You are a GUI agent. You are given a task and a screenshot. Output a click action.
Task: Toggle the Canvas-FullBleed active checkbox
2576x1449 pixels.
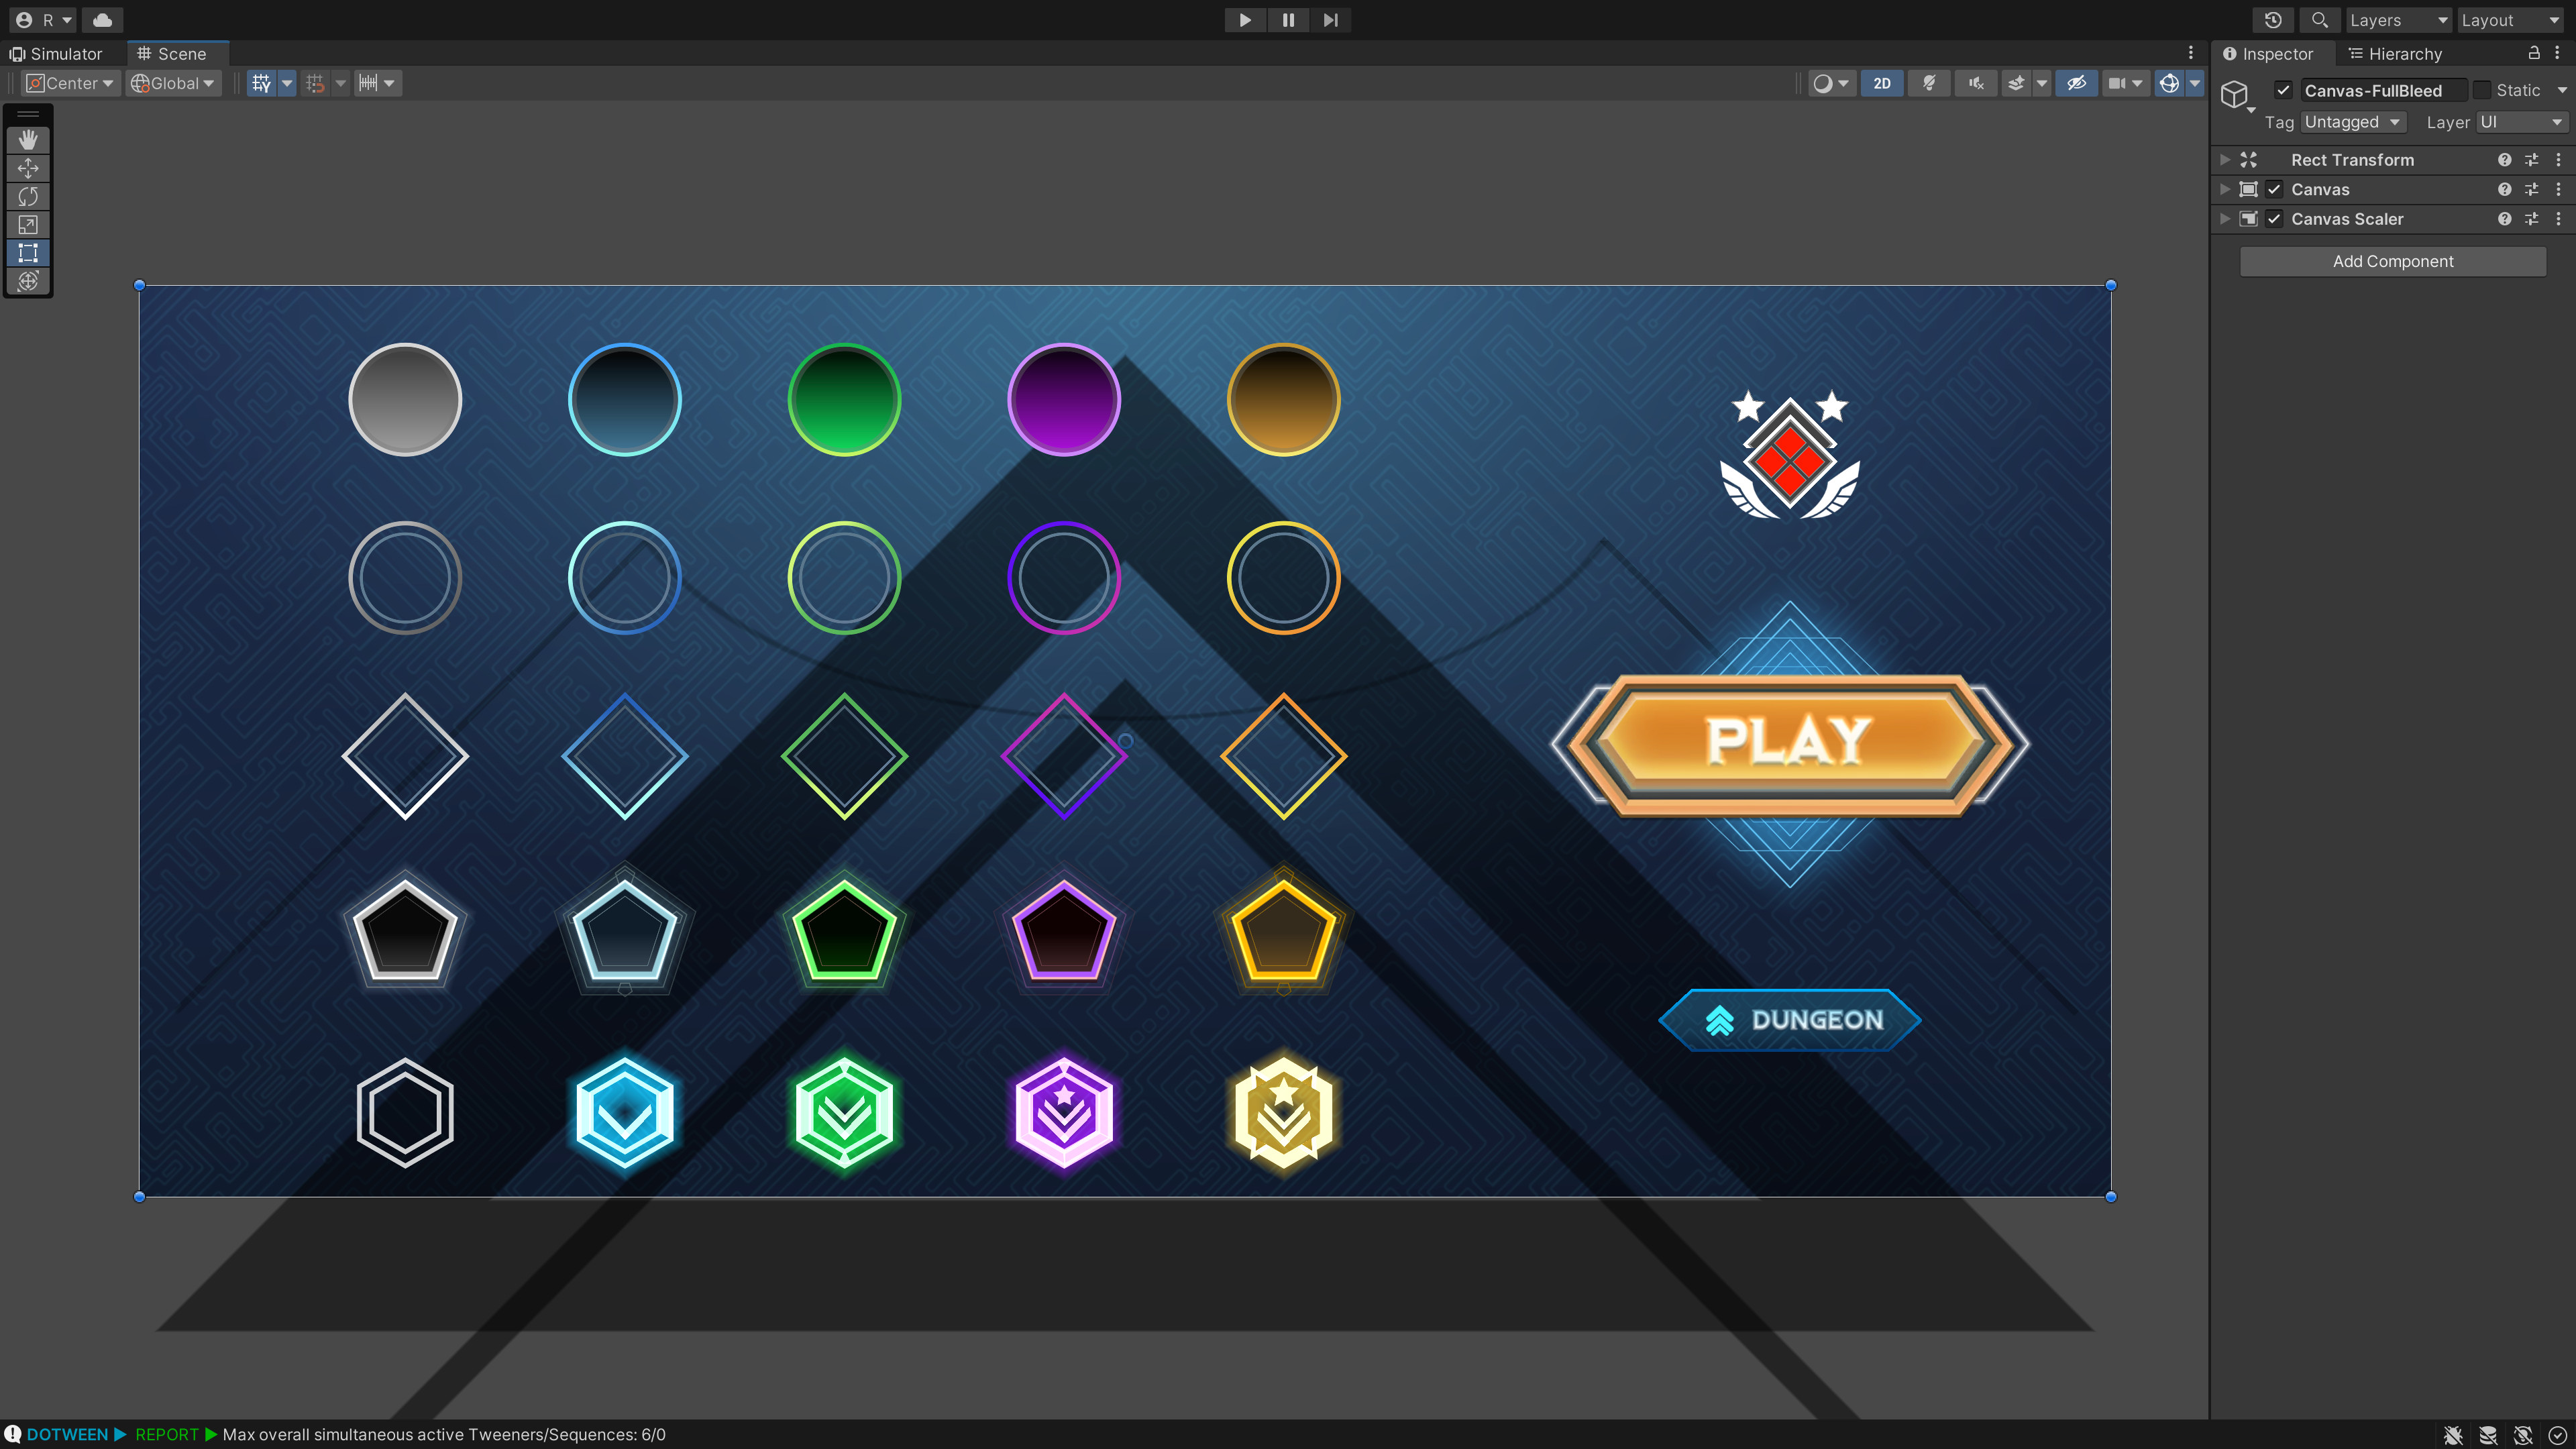pos(2284,90)
